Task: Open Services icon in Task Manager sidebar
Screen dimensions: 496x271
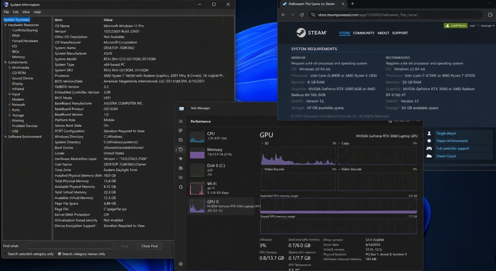Action: click(x=180, y=187)
